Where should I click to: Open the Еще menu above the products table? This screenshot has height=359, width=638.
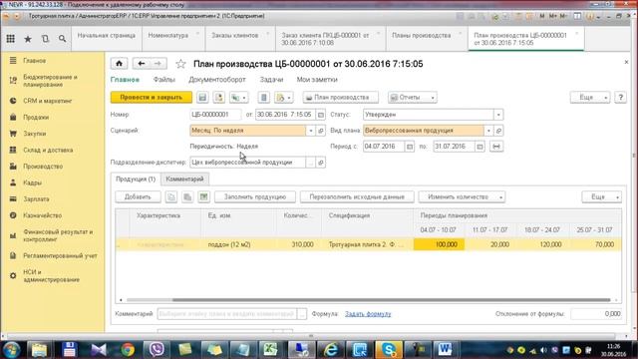click(601, 197)
